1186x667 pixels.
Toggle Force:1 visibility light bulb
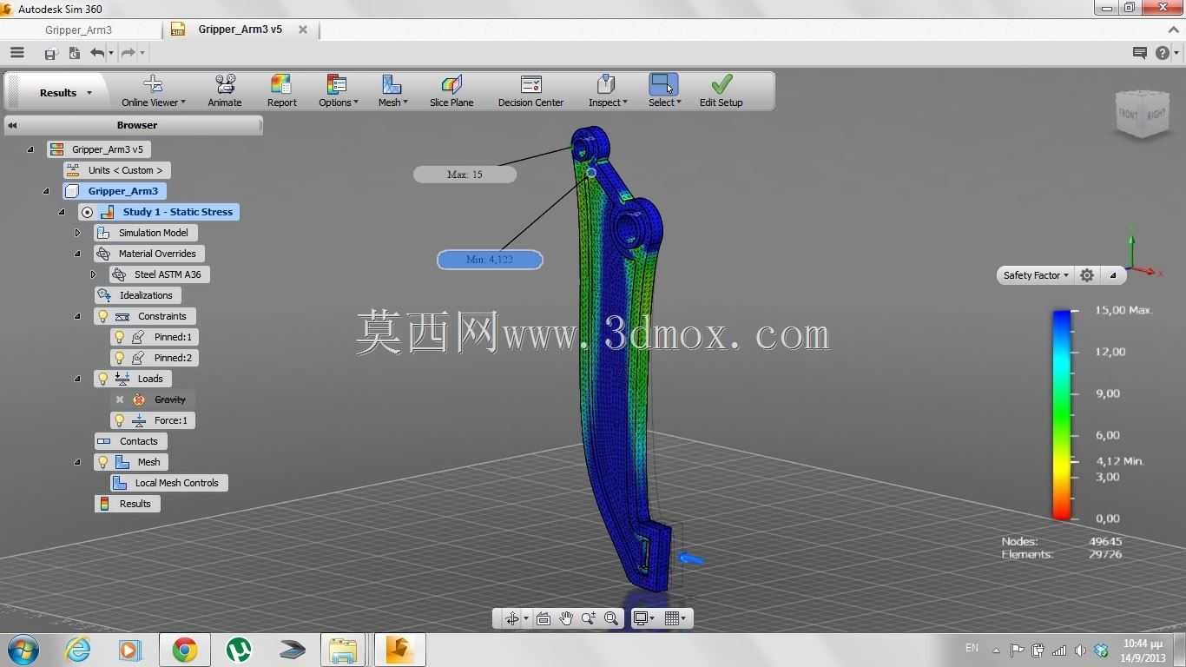point(120,420)
